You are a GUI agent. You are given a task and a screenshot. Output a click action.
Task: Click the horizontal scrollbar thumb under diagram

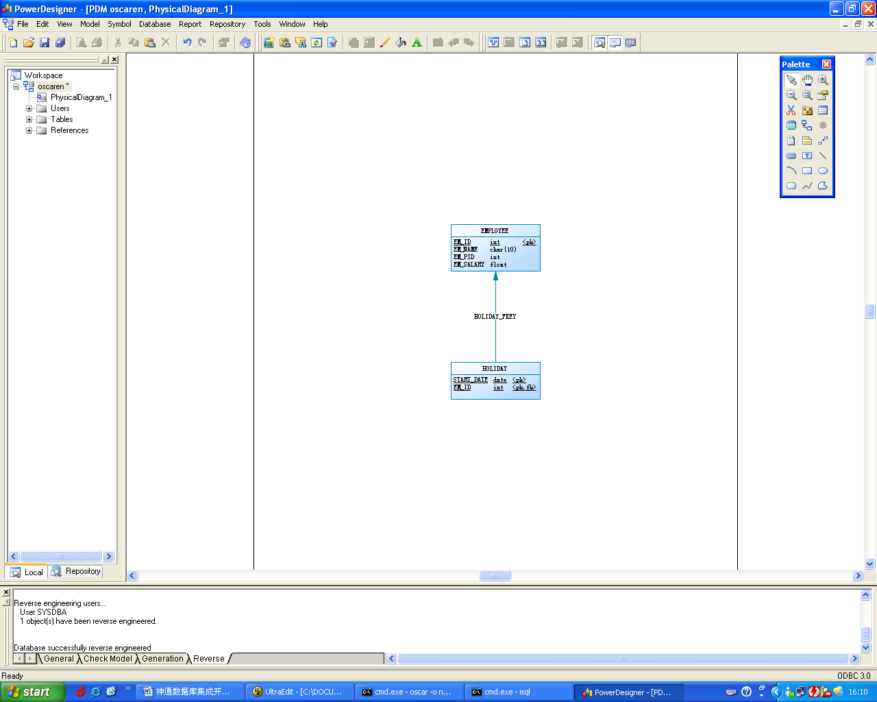click(x=495, y=576)
